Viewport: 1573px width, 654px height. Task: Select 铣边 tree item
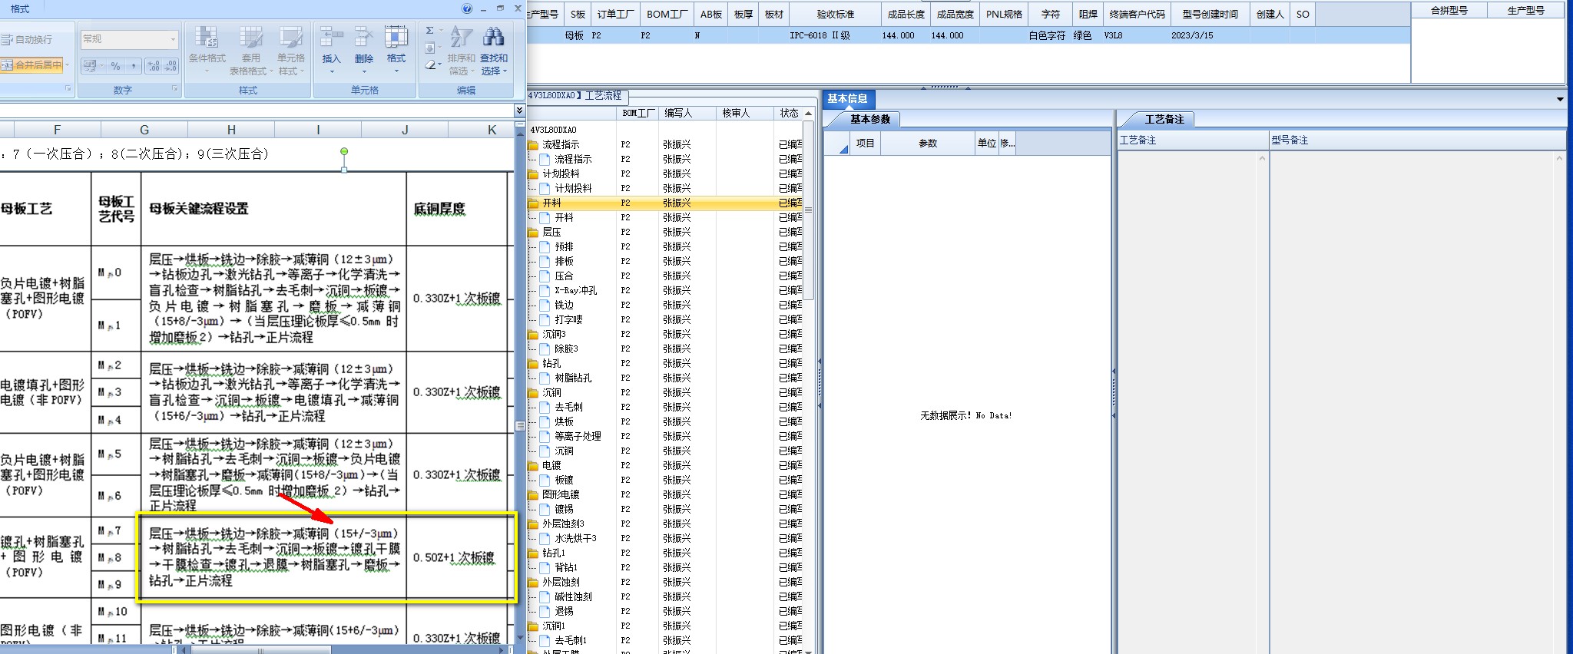564,305
